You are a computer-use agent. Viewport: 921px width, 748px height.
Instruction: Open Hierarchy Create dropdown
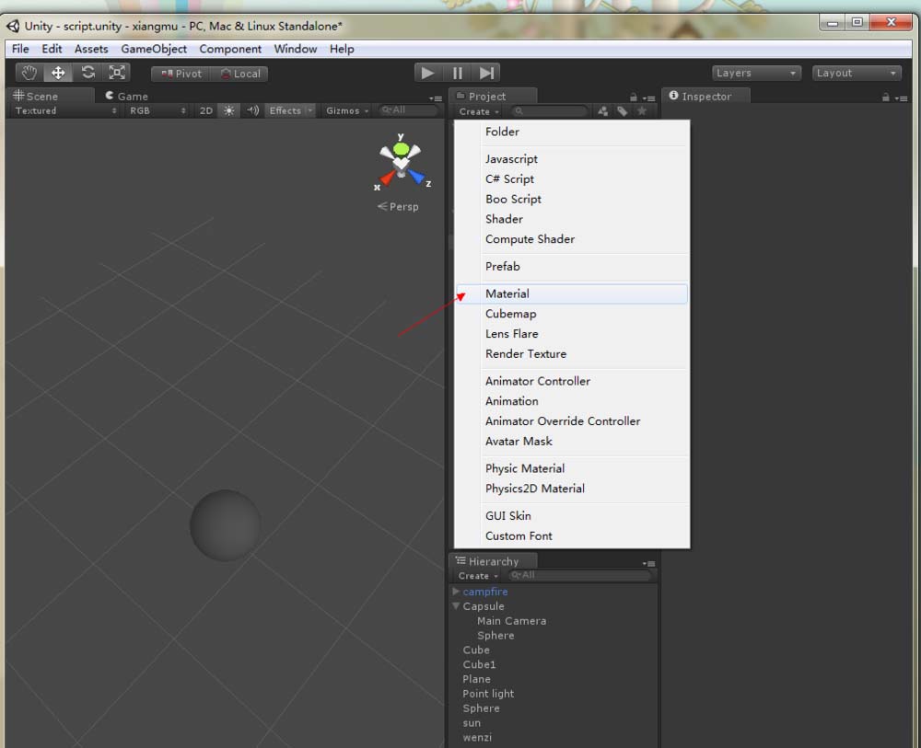pos(477,576)
